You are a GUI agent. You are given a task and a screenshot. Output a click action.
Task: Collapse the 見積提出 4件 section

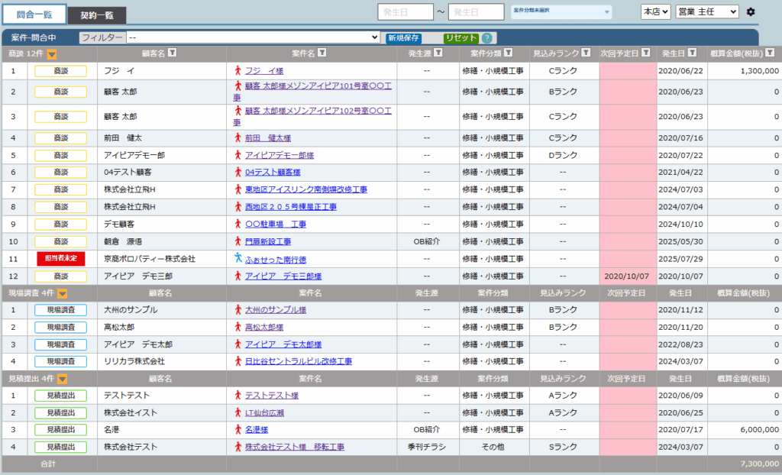pyautogui.click(x=63, y=379)
